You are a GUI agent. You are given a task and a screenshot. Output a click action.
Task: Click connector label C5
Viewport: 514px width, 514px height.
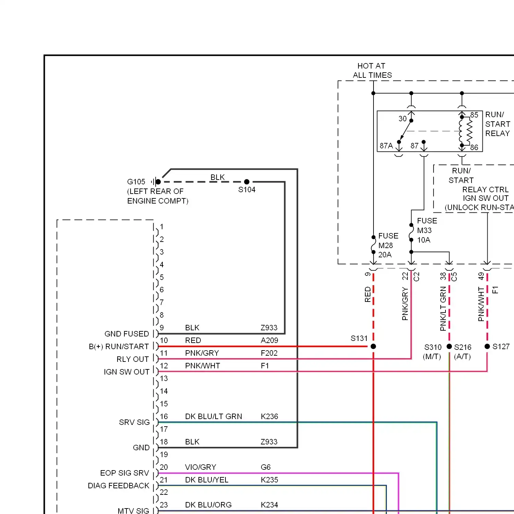pos(454,277)
